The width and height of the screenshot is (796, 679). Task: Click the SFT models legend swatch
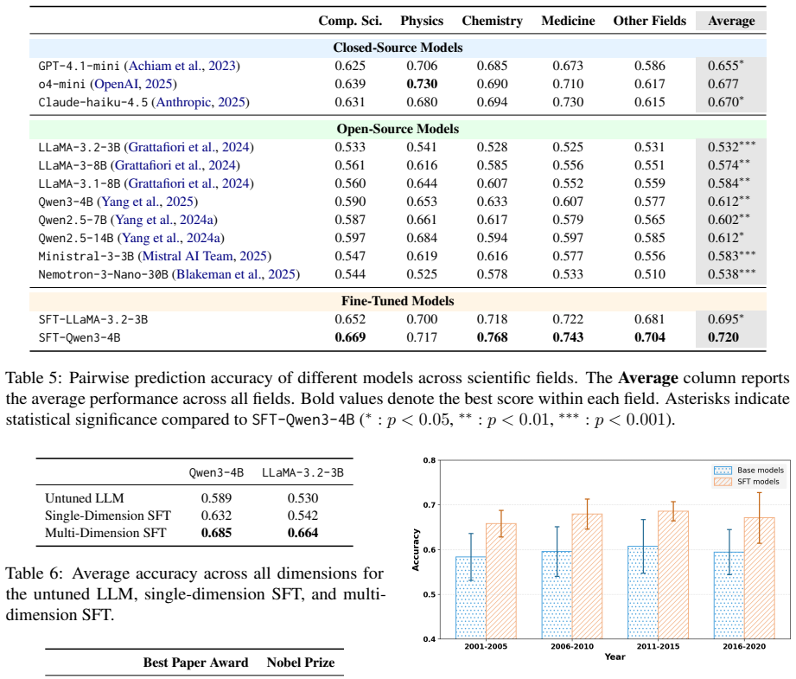(723, 482)
